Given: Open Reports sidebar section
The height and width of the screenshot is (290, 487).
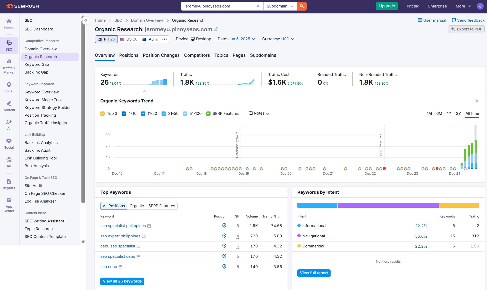Looking at the screenshot, I should pyautogui.click(x=9, y=184).
